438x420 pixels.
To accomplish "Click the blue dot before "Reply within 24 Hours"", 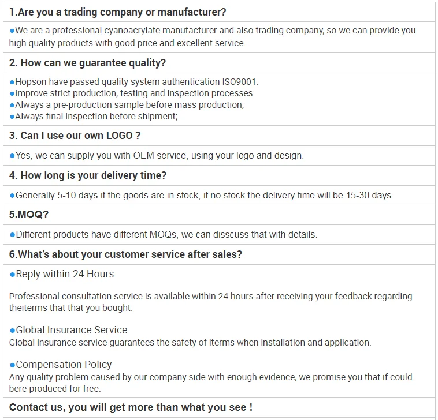I will 12,275.
